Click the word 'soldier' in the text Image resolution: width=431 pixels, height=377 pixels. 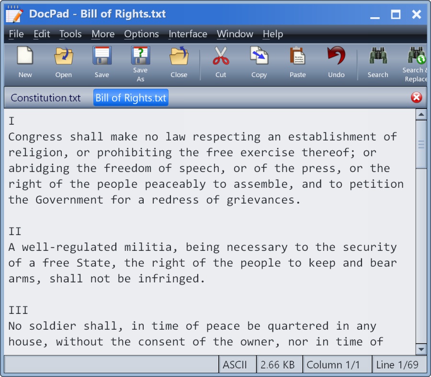pyautogui.click(x=53, y=326)
